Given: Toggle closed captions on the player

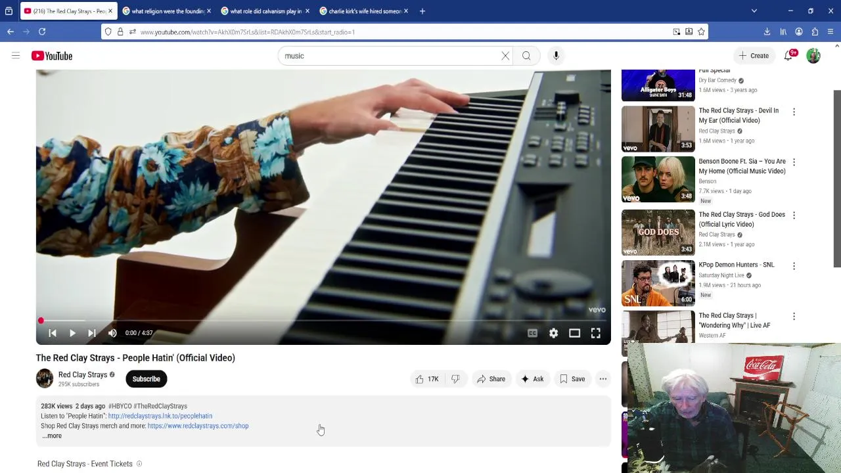Looking at the screenshot, I should 533,333.
